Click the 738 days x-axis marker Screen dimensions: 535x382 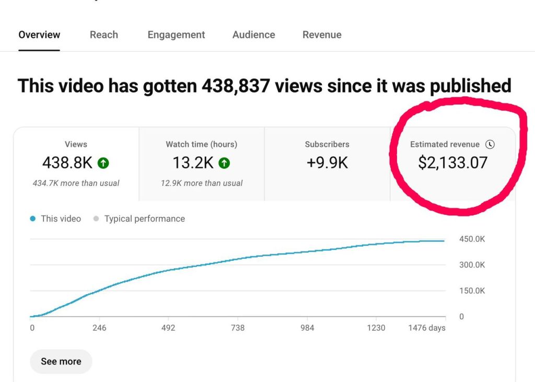tap(238, 328)
